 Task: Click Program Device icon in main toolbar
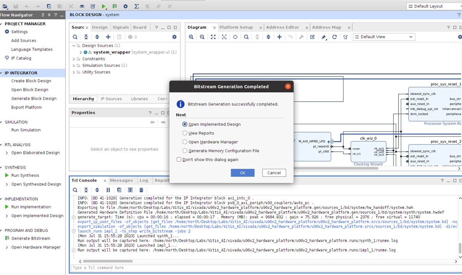(x=115, y=6)
